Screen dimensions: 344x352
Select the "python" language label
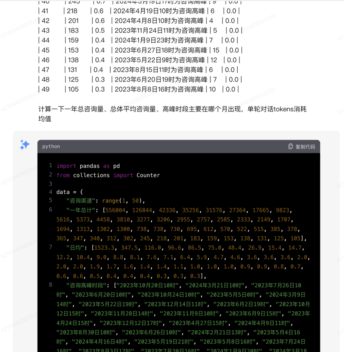click(51, 147)
